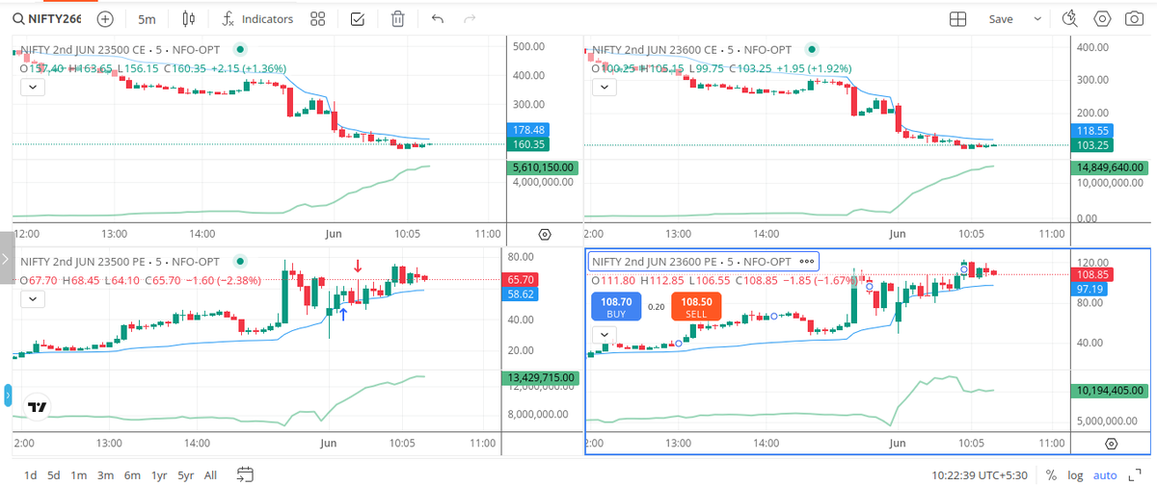Viewport: 1157px width, 486px height.
Task: Click the 103.25 price label
Action: point(1094,144)
